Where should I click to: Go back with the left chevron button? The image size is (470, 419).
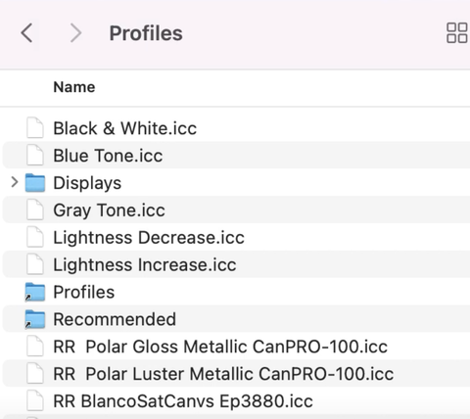(x=26, y=33)
